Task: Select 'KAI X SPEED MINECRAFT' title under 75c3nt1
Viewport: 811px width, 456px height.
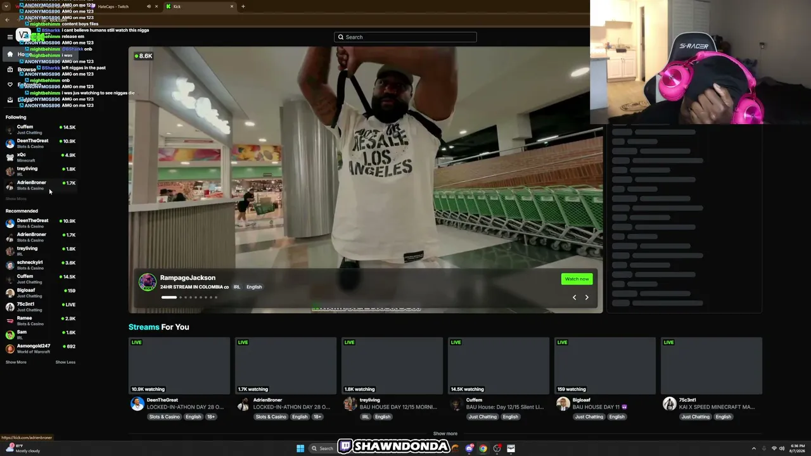Action: coord(717,407)
